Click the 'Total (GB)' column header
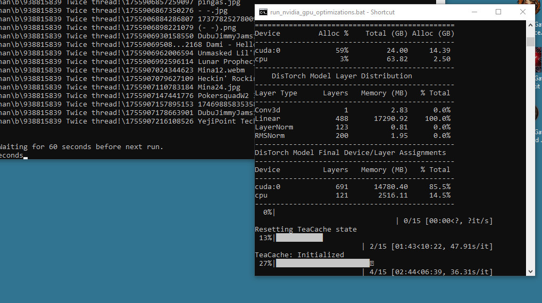 point(387,34)
